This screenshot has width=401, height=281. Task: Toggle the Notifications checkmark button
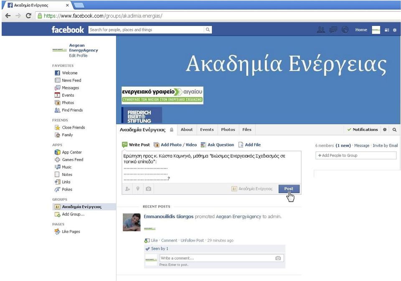[363, 130]
